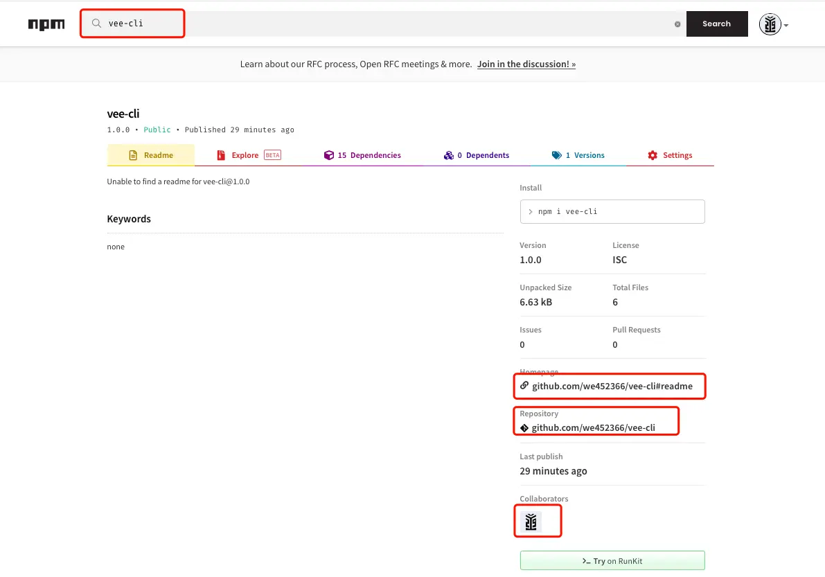Click the Issues count 0
825x577 pixels.
click(x=522, y=344)
